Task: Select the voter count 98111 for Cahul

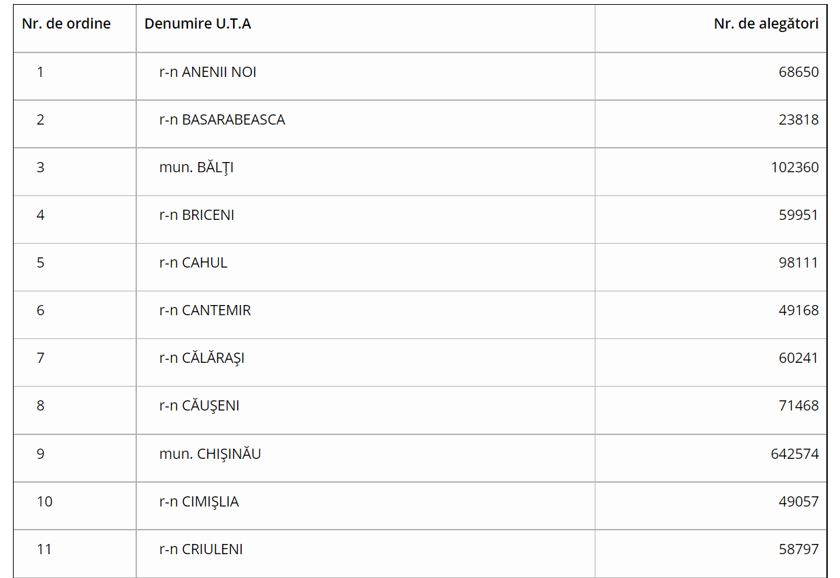Action: coord(799,263)
